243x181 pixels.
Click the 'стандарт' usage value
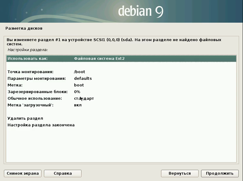(84, 98)
